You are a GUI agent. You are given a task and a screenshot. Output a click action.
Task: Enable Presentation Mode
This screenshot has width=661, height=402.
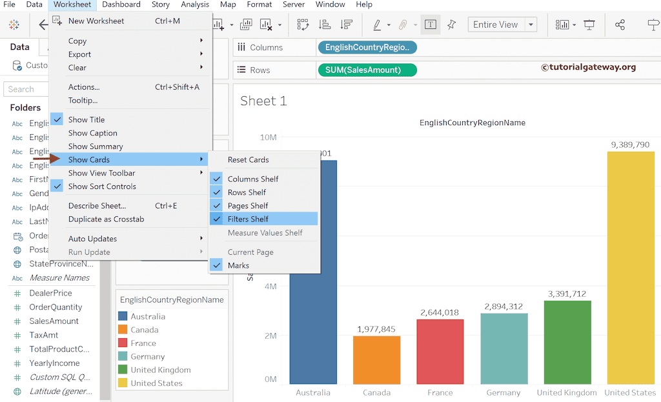[589, 25]
